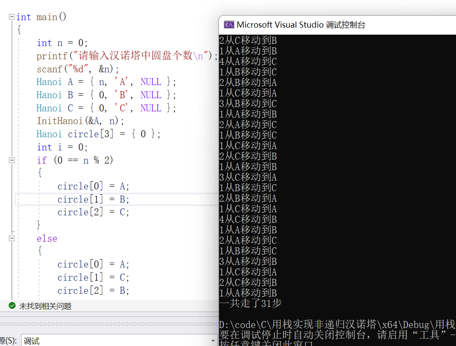456x346 pixels.
Task: Click the code line circle[1] = B;
Action: pos(93,199)
